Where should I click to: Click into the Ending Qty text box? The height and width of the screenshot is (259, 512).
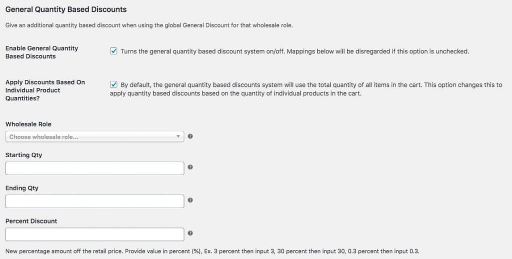[94, 201]
